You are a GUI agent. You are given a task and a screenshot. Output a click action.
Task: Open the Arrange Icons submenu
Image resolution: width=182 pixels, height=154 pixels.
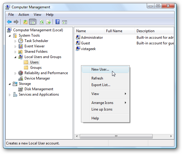105,103
